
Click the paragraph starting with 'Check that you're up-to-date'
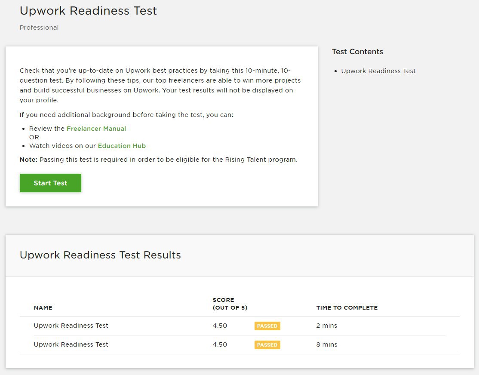160,85
